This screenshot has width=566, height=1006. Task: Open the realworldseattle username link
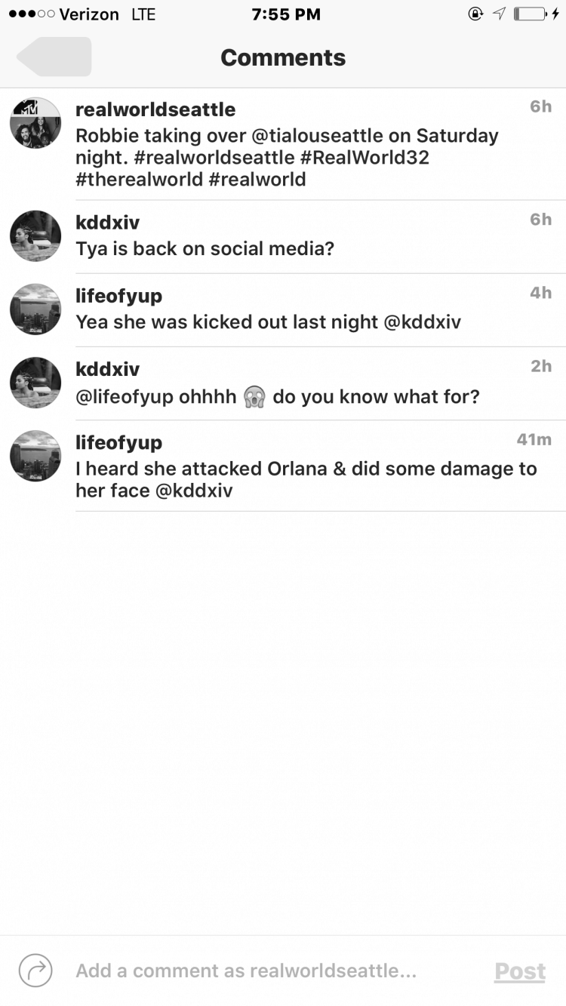[155, 109]
